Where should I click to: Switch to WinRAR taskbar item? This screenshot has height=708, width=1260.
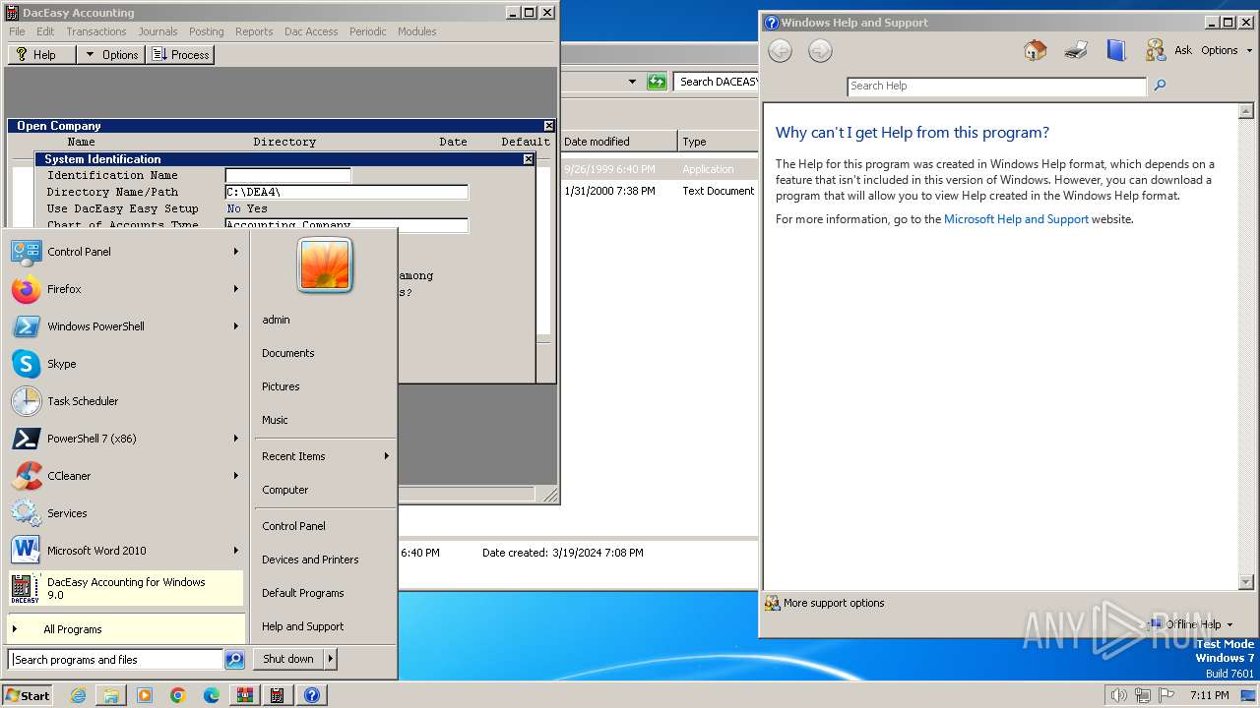244,695
